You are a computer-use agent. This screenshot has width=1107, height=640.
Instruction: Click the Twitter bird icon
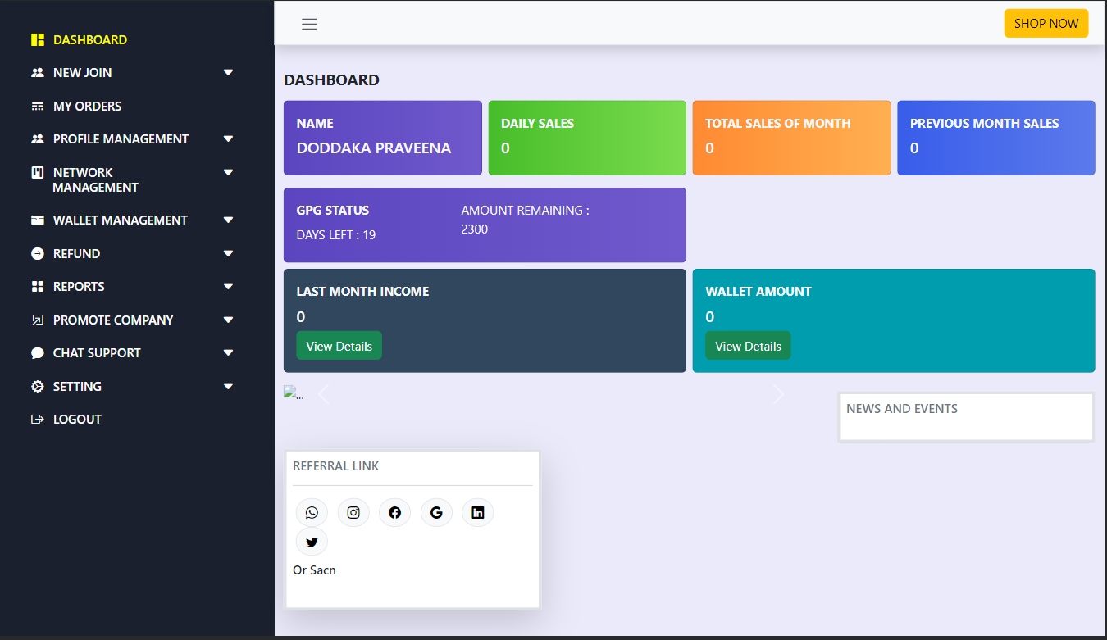click(312, 542)
